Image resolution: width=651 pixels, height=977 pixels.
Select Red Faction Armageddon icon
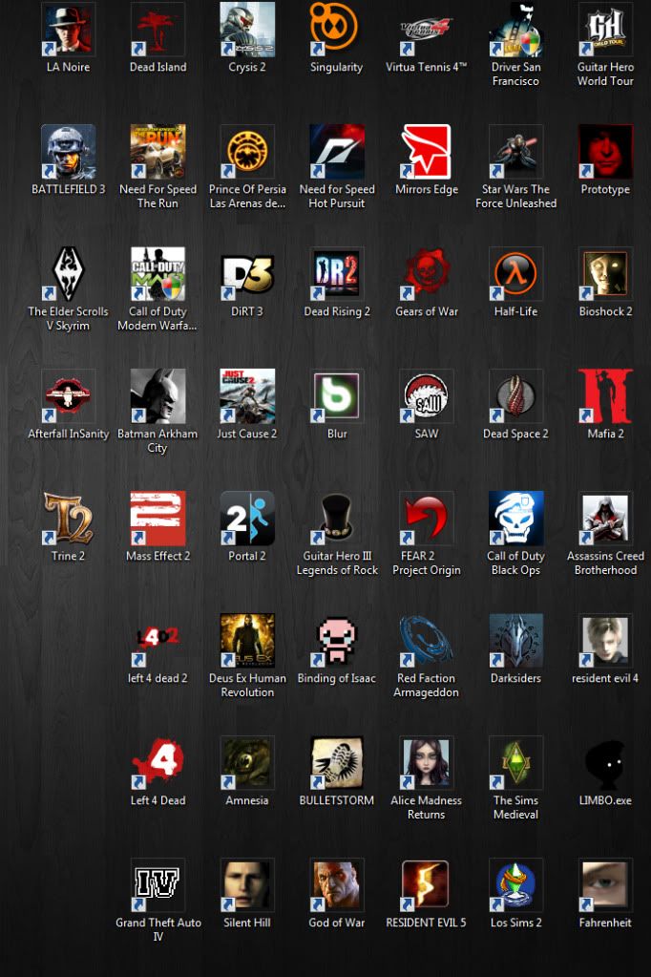tap(426, 640)
